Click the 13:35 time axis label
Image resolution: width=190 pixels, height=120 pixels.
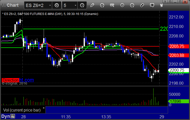tap(106, 117)
